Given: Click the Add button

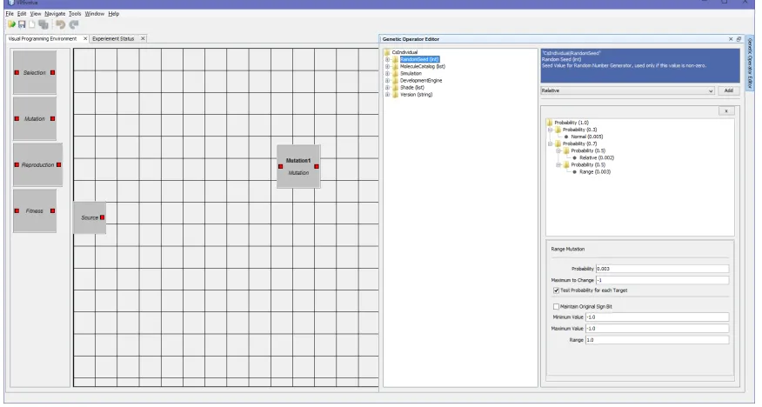Looking at the screenshot, I should [x=728, y=90].
